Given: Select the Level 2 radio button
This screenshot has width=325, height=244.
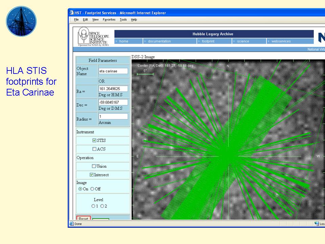Looking at the screenshot, I should (x=102, y=206).
